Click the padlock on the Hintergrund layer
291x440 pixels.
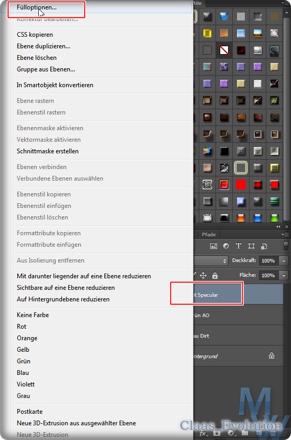click(272, 355)
